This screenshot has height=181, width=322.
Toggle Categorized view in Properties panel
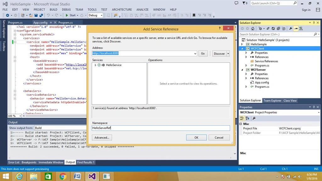pos(242,118)
